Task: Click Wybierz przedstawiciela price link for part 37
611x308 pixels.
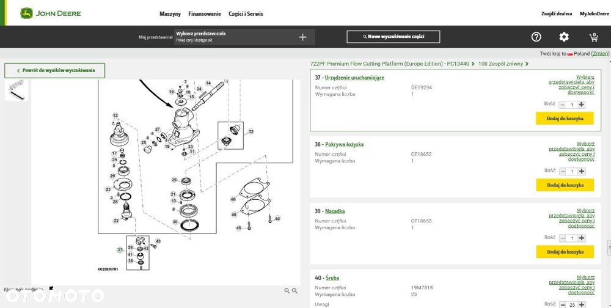Action: click(x=572, y=84)
